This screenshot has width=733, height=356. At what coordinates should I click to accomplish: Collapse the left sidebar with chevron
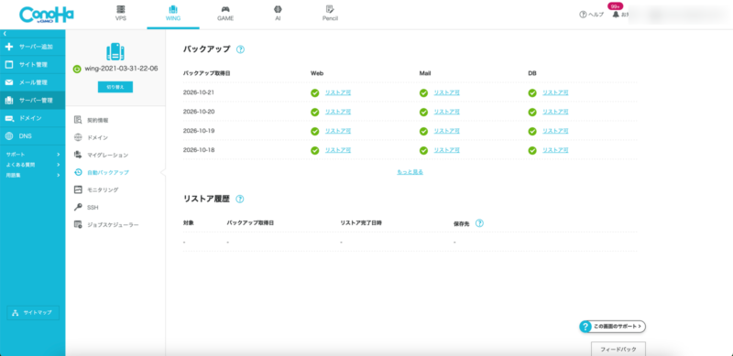5,34
